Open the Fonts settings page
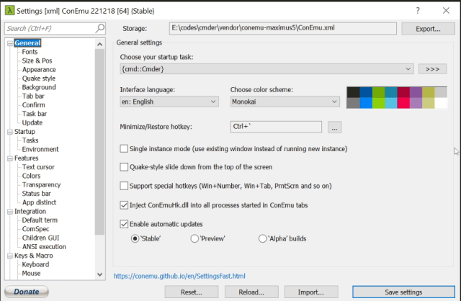The height and width of the screenshot is (301, 461). (30, 52)
